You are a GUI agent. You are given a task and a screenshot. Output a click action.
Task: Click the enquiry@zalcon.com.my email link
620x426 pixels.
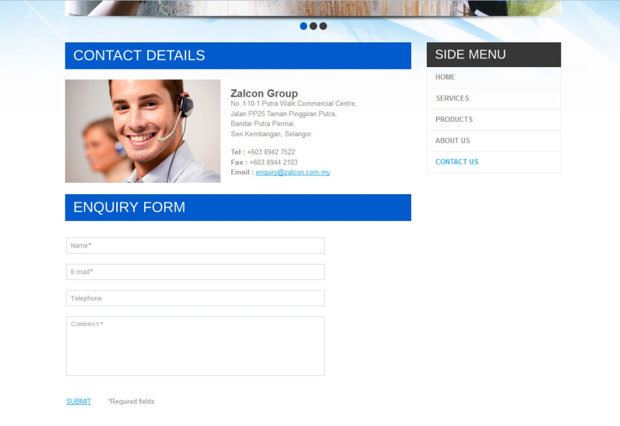[x=292, y=172]
